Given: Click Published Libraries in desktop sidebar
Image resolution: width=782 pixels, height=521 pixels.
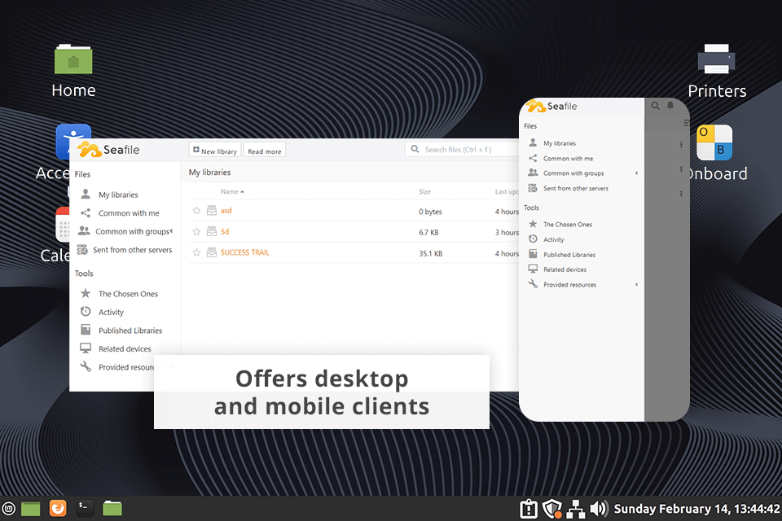Looking at the screenshot, I should point(130,331).
